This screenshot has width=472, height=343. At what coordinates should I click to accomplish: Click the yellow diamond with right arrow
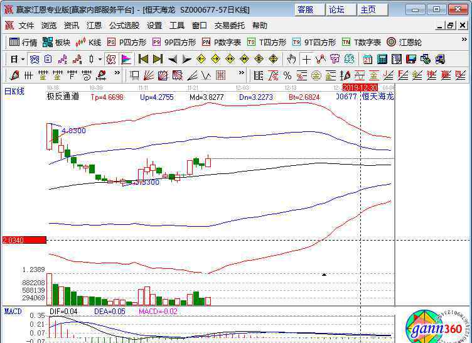(x=215, y=59)
